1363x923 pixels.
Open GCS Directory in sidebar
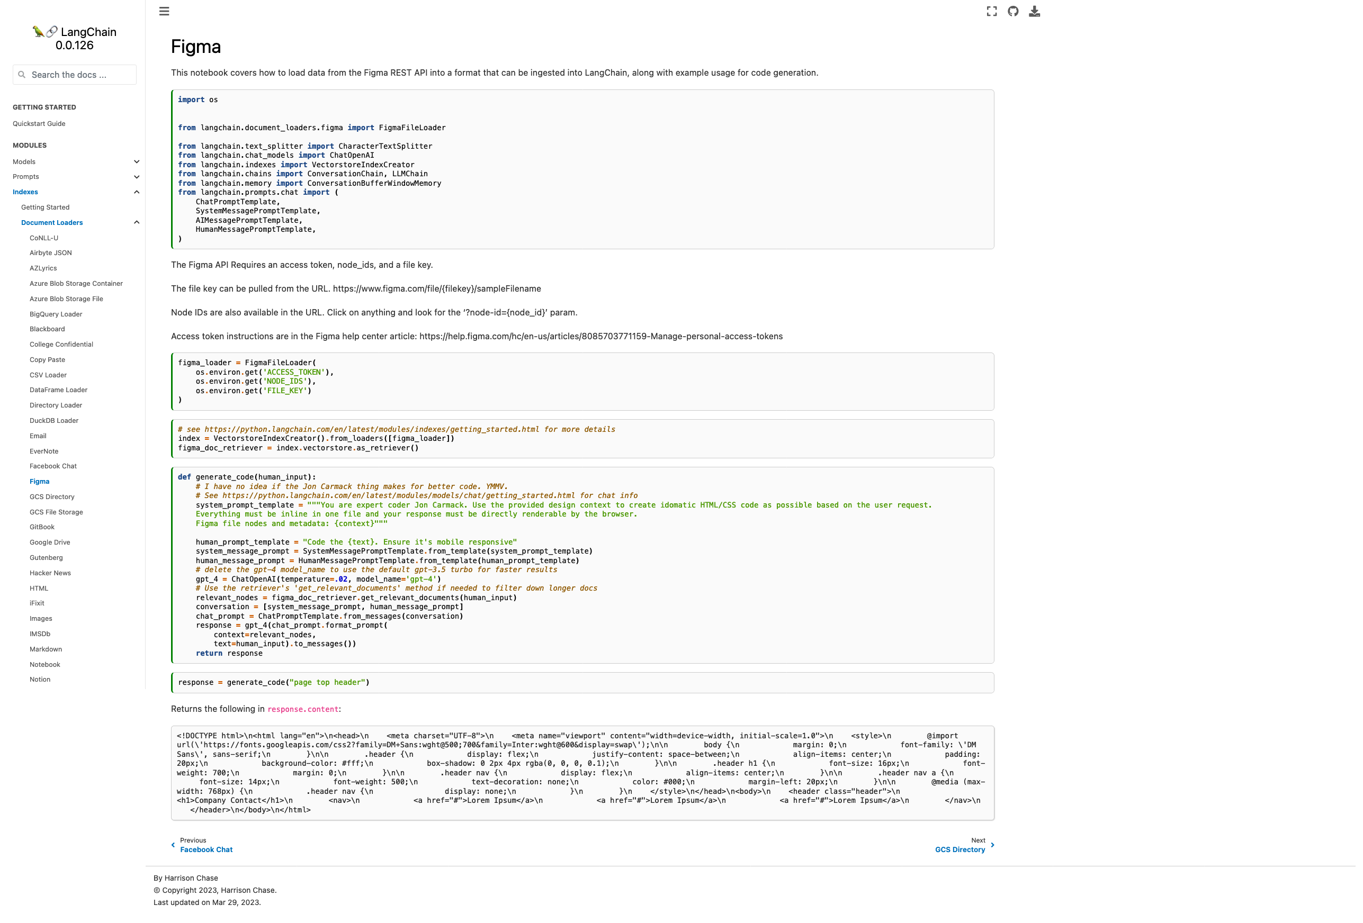52,497
